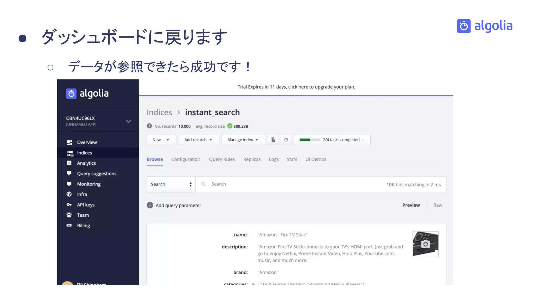
Task: Click the plus icon for query parameter
Action: (150, 205)
